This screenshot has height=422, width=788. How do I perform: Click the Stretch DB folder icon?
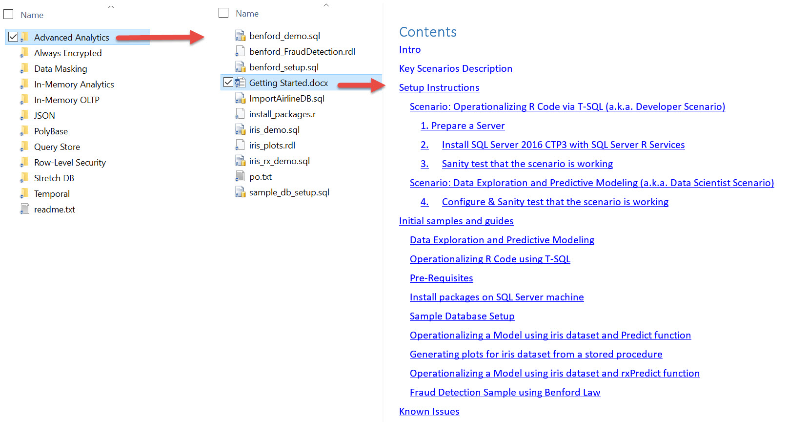24,178
